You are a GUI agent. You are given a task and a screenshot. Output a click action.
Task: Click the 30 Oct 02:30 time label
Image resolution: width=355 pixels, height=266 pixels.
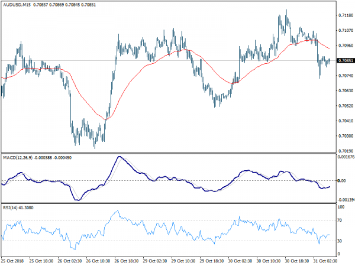click(240, 261)
